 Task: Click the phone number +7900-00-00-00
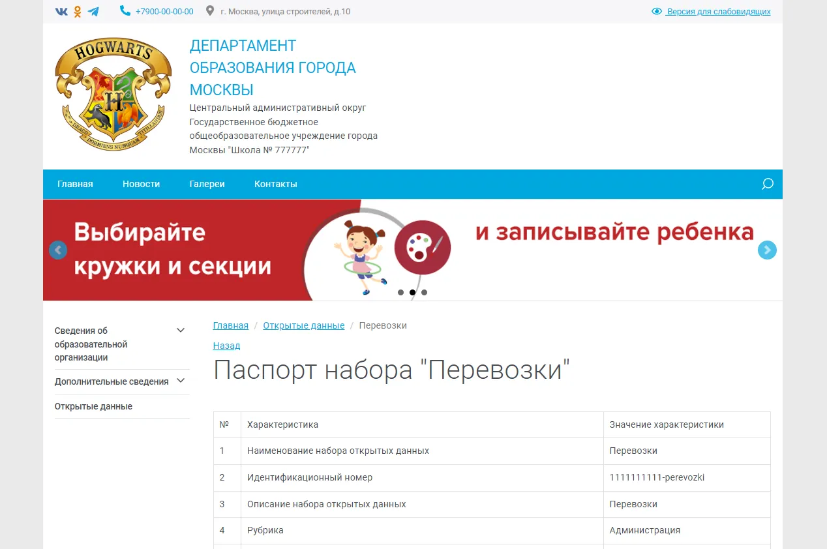click(164, 11)
